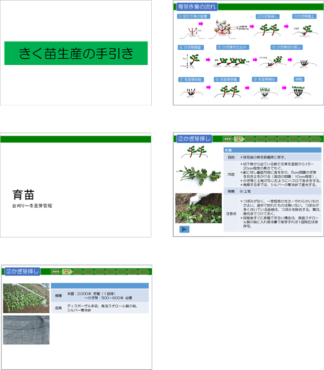Click the first 株管理 progress chevron on 作業 slide
This screenshot has width=324, height=370.
pyautogui.click(x=228, y=139)
